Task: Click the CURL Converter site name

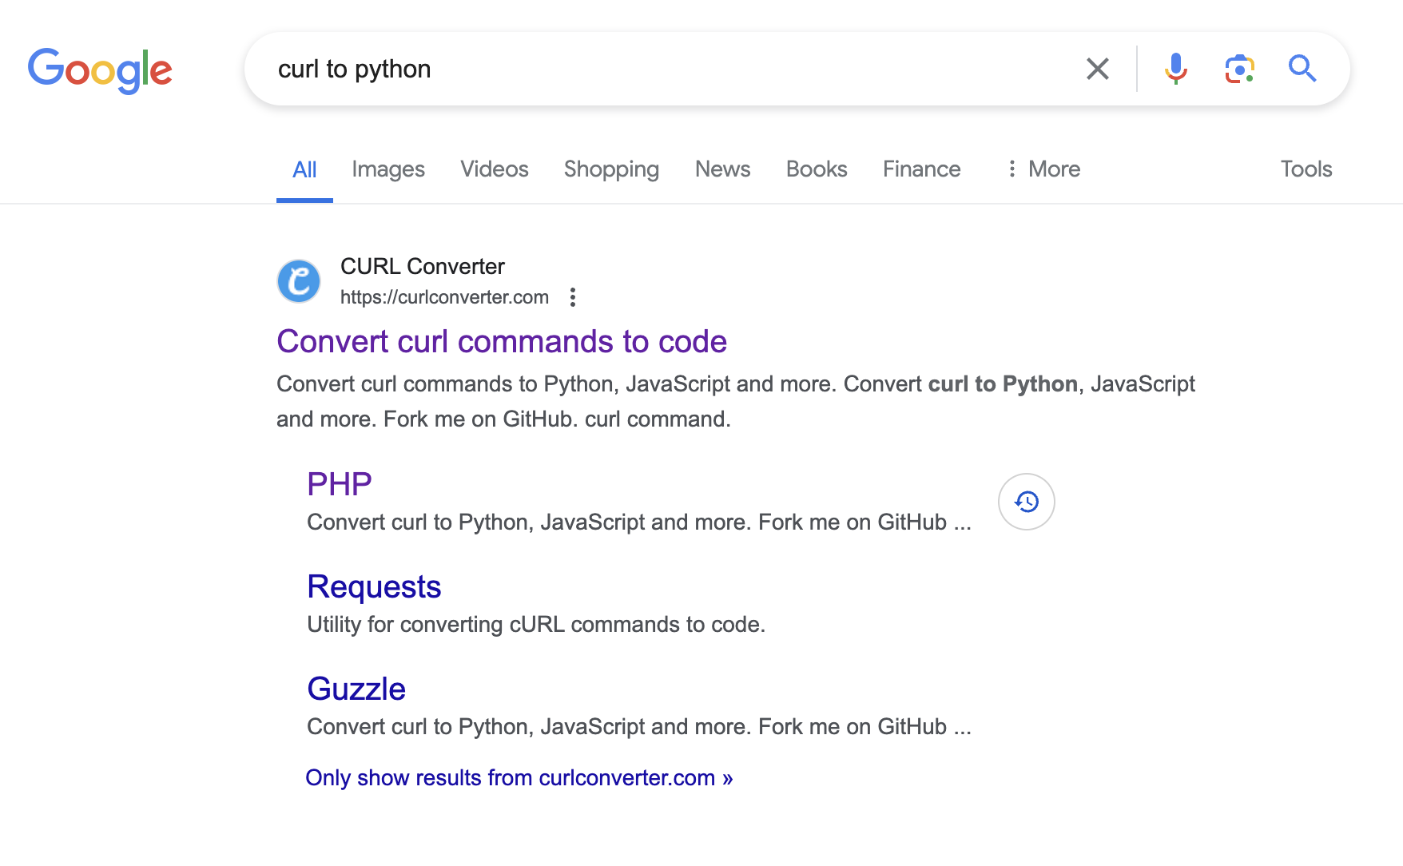Action: [x=423, y=267]
